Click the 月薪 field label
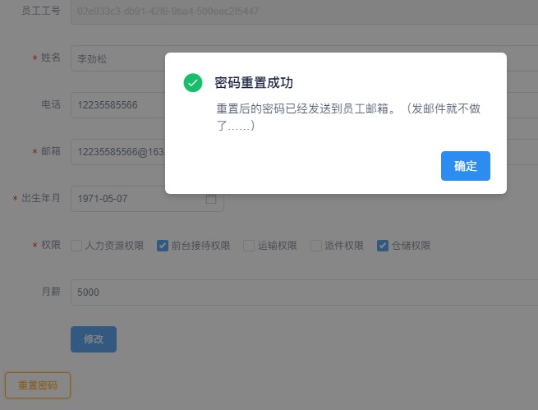This screenshot has height=410, width=538. (x=51, y=292)
